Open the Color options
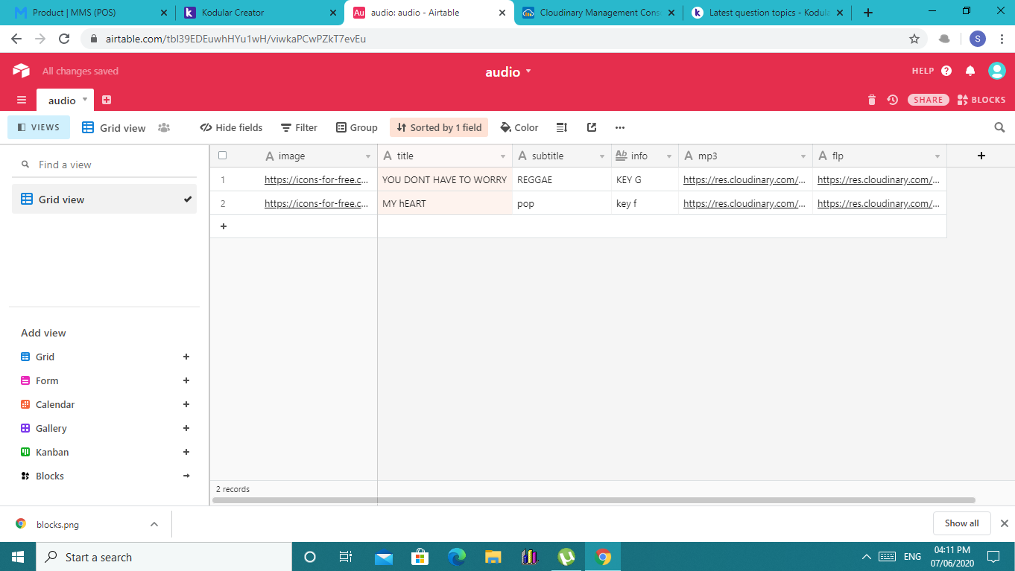 coord(519,127)
